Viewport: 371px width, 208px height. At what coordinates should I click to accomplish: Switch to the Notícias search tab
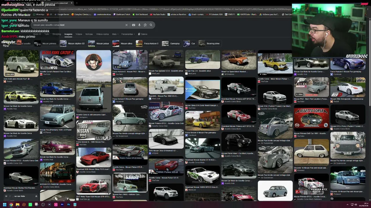coord(89,34)
